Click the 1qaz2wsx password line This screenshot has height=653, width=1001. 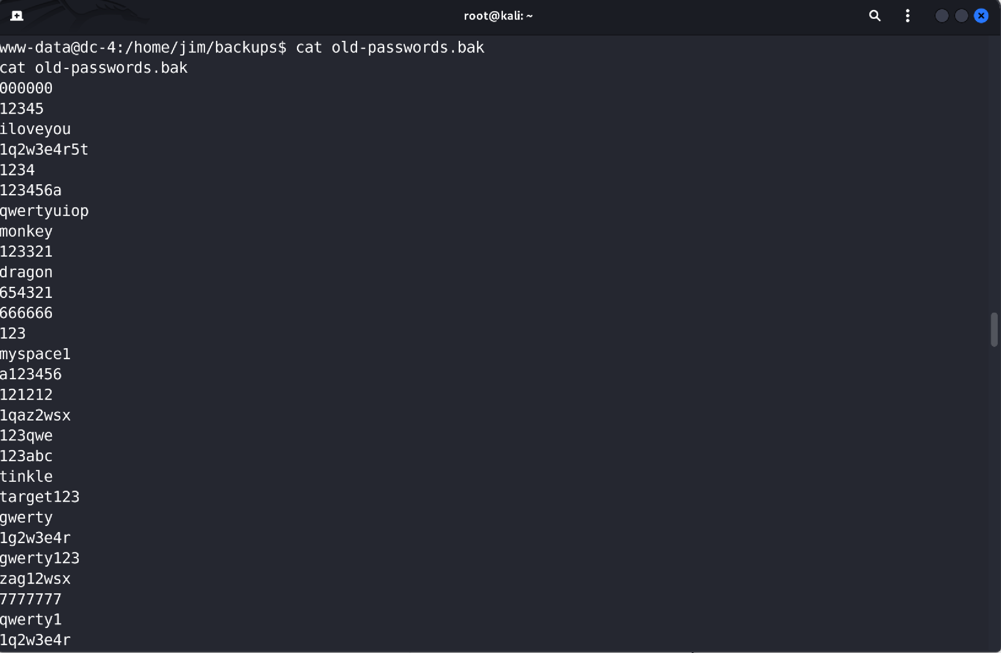click(35, 415)
